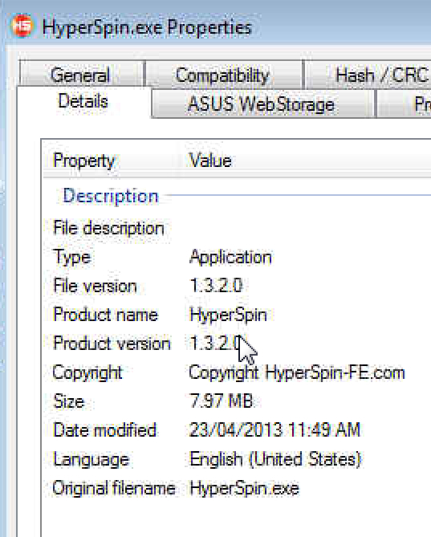Select the File version label
This screenshot has width=431, height=537.
(x=96, y=286)
